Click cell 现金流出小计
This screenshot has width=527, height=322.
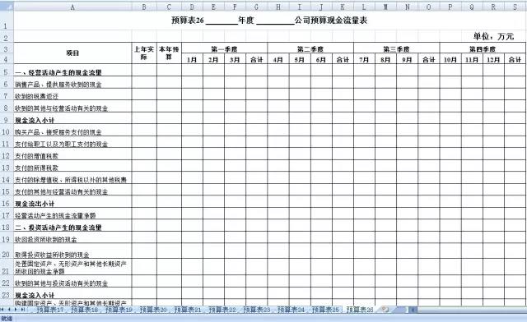point(72,201)
